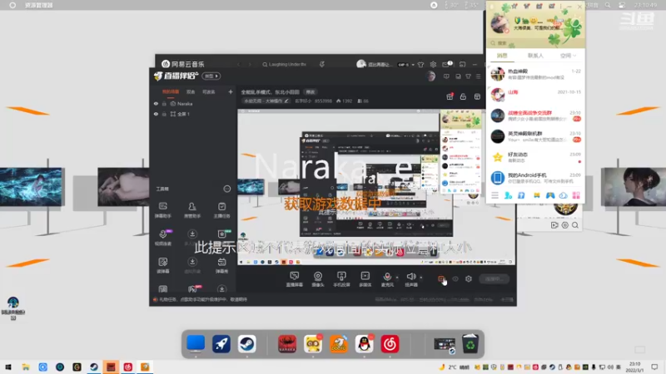Open the 我的Android手机 device chat

535,178
